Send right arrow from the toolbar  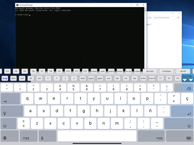pos(74,78)
